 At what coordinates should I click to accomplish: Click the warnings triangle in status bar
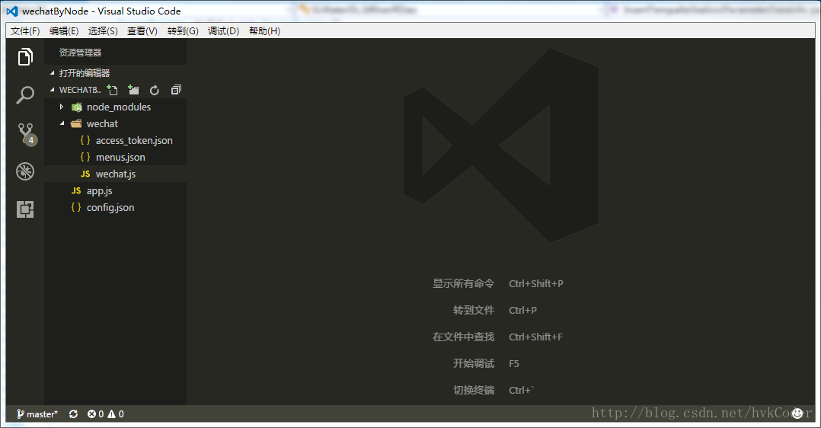coord(111,414)
